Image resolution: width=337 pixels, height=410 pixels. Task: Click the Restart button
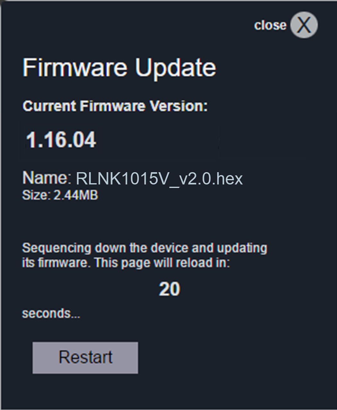[85, 358]
